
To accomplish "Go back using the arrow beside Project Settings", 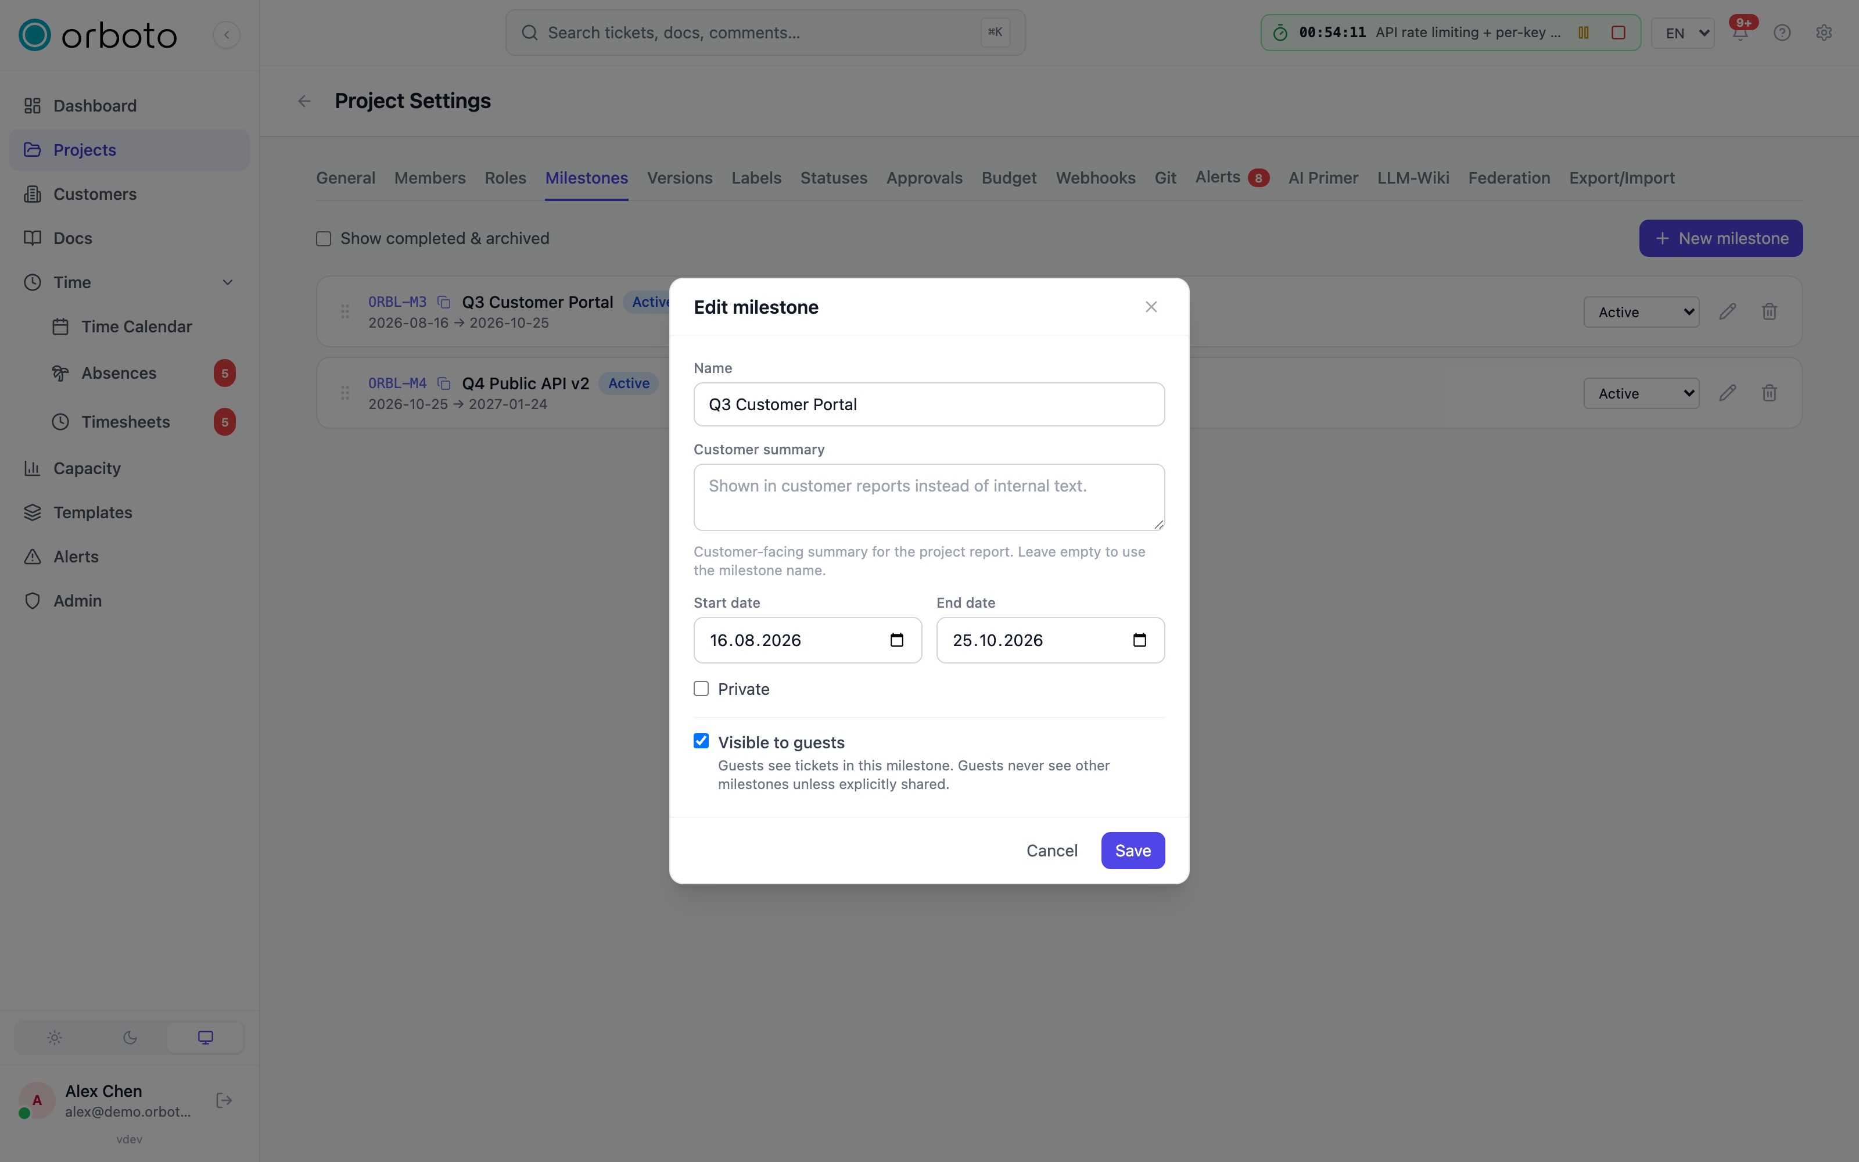I will click(x=305, y=101).
